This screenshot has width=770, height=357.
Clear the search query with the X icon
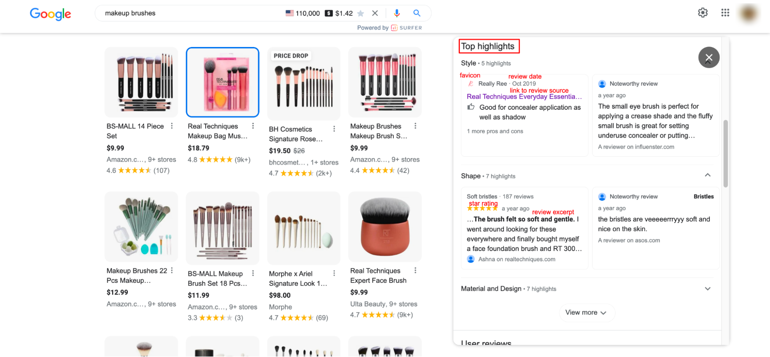click(x=375, y=13)
